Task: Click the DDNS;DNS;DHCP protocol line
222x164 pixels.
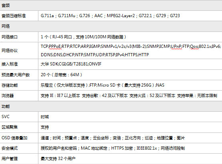Action: (95, 55)
